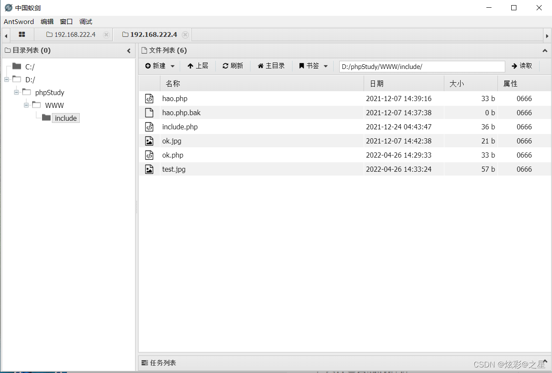Sort by 名称 column header

pyautogui.click(x=262, y=84)
